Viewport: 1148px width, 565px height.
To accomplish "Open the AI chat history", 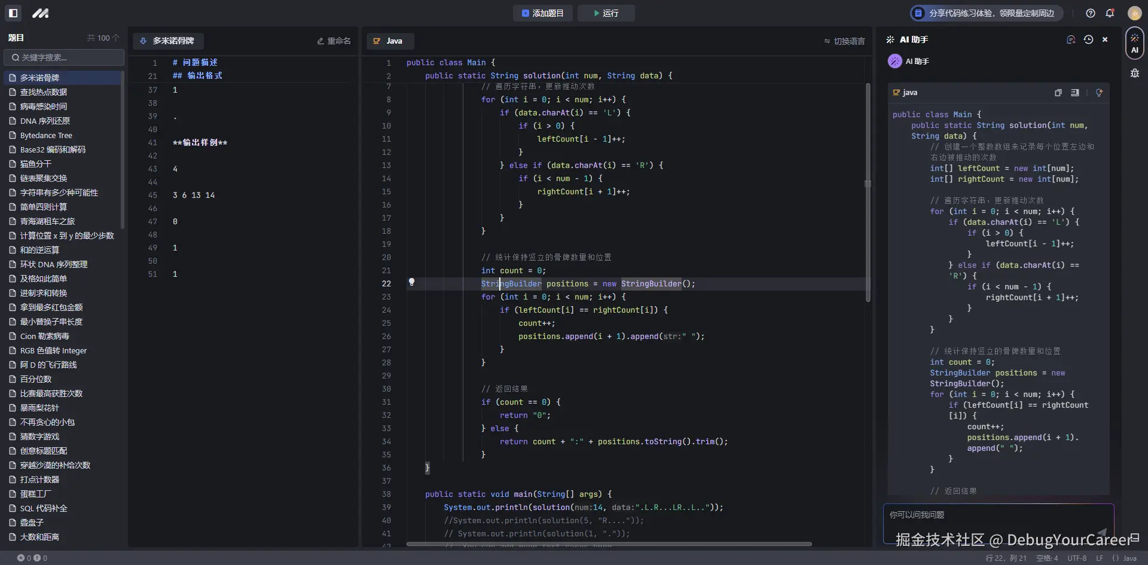I will coord(1088,39).
